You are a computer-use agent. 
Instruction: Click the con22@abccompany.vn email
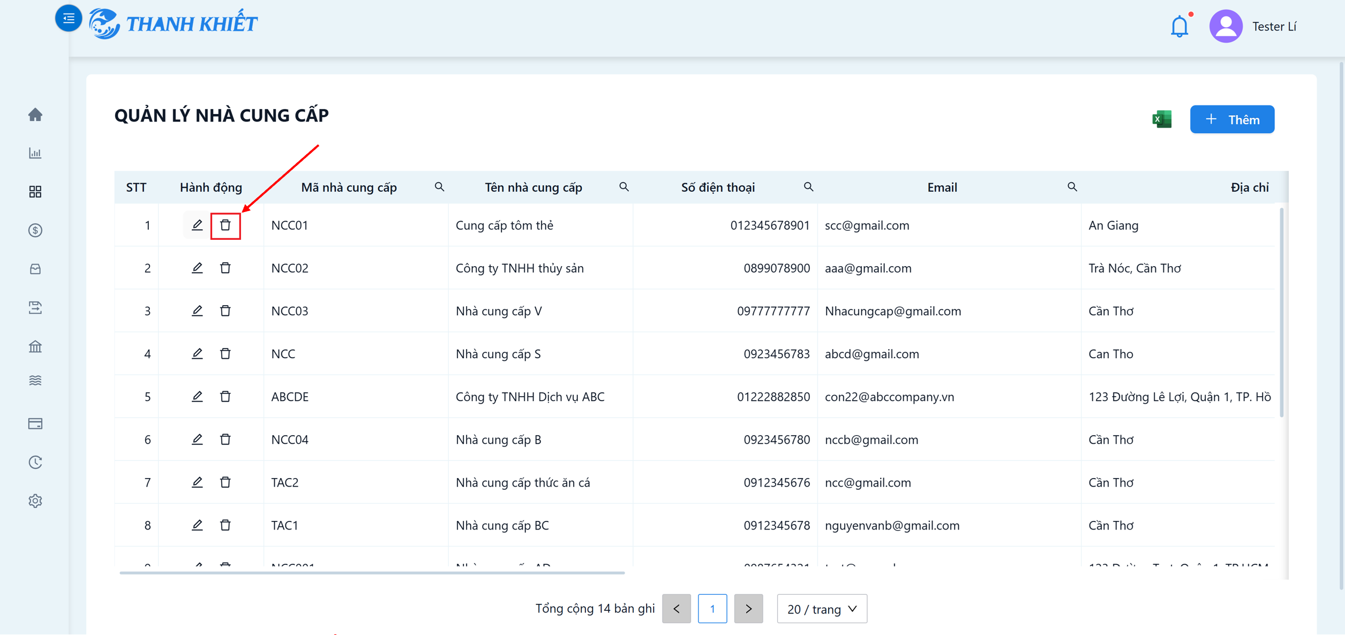point(889,396)
